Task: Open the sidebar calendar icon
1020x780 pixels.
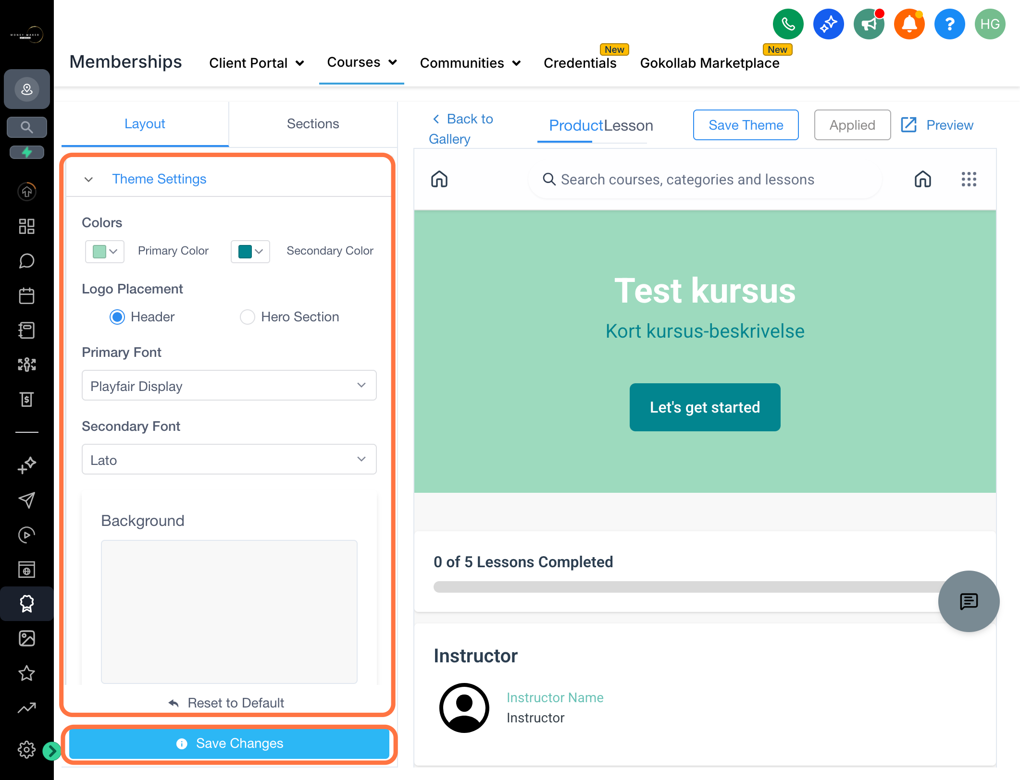Action: 27,295
